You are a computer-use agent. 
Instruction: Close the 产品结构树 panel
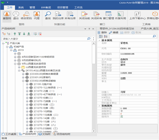(93, 29)
